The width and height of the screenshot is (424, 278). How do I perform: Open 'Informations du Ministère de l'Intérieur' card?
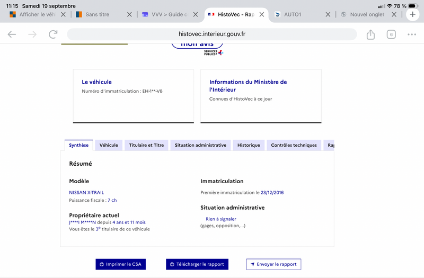click(261, 96)
